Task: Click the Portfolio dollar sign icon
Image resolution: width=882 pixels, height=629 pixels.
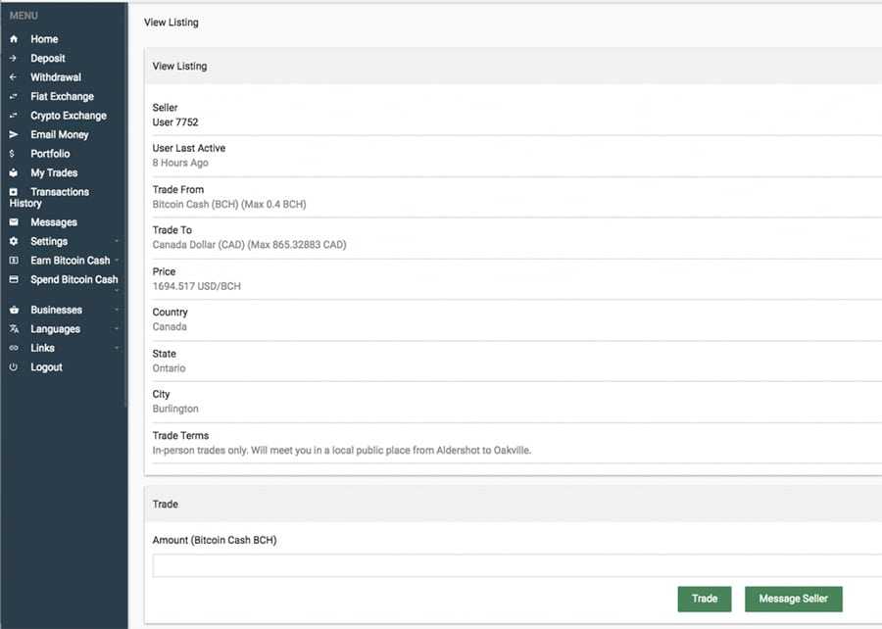Action: click(x=13, y=154)
